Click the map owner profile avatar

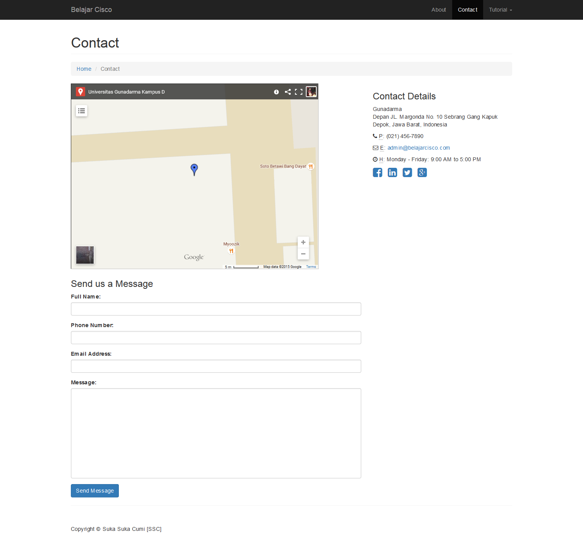(x=311, y=92)
